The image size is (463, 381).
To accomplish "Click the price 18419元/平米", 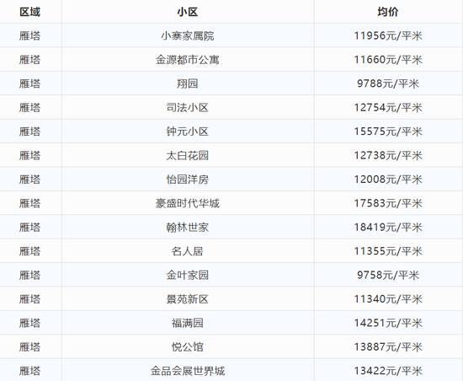I will [x=388, y=228].
